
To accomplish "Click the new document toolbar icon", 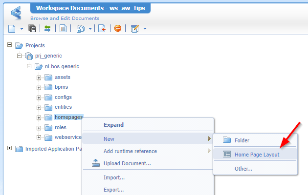I will coord(13,29).
